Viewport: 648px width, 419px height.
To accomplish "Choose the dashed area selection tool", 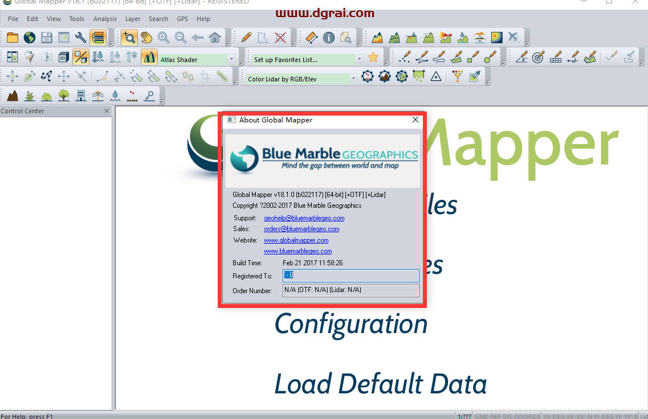I will [263, 38].
